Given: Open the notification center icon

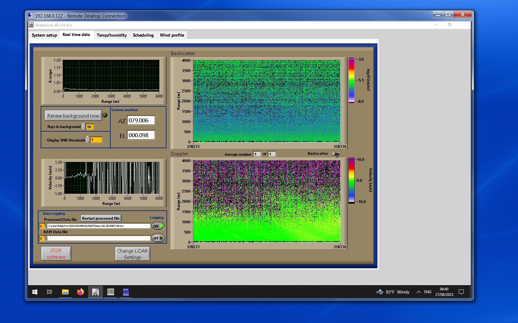Looking at the screenshot, I should tap(461, 292).
